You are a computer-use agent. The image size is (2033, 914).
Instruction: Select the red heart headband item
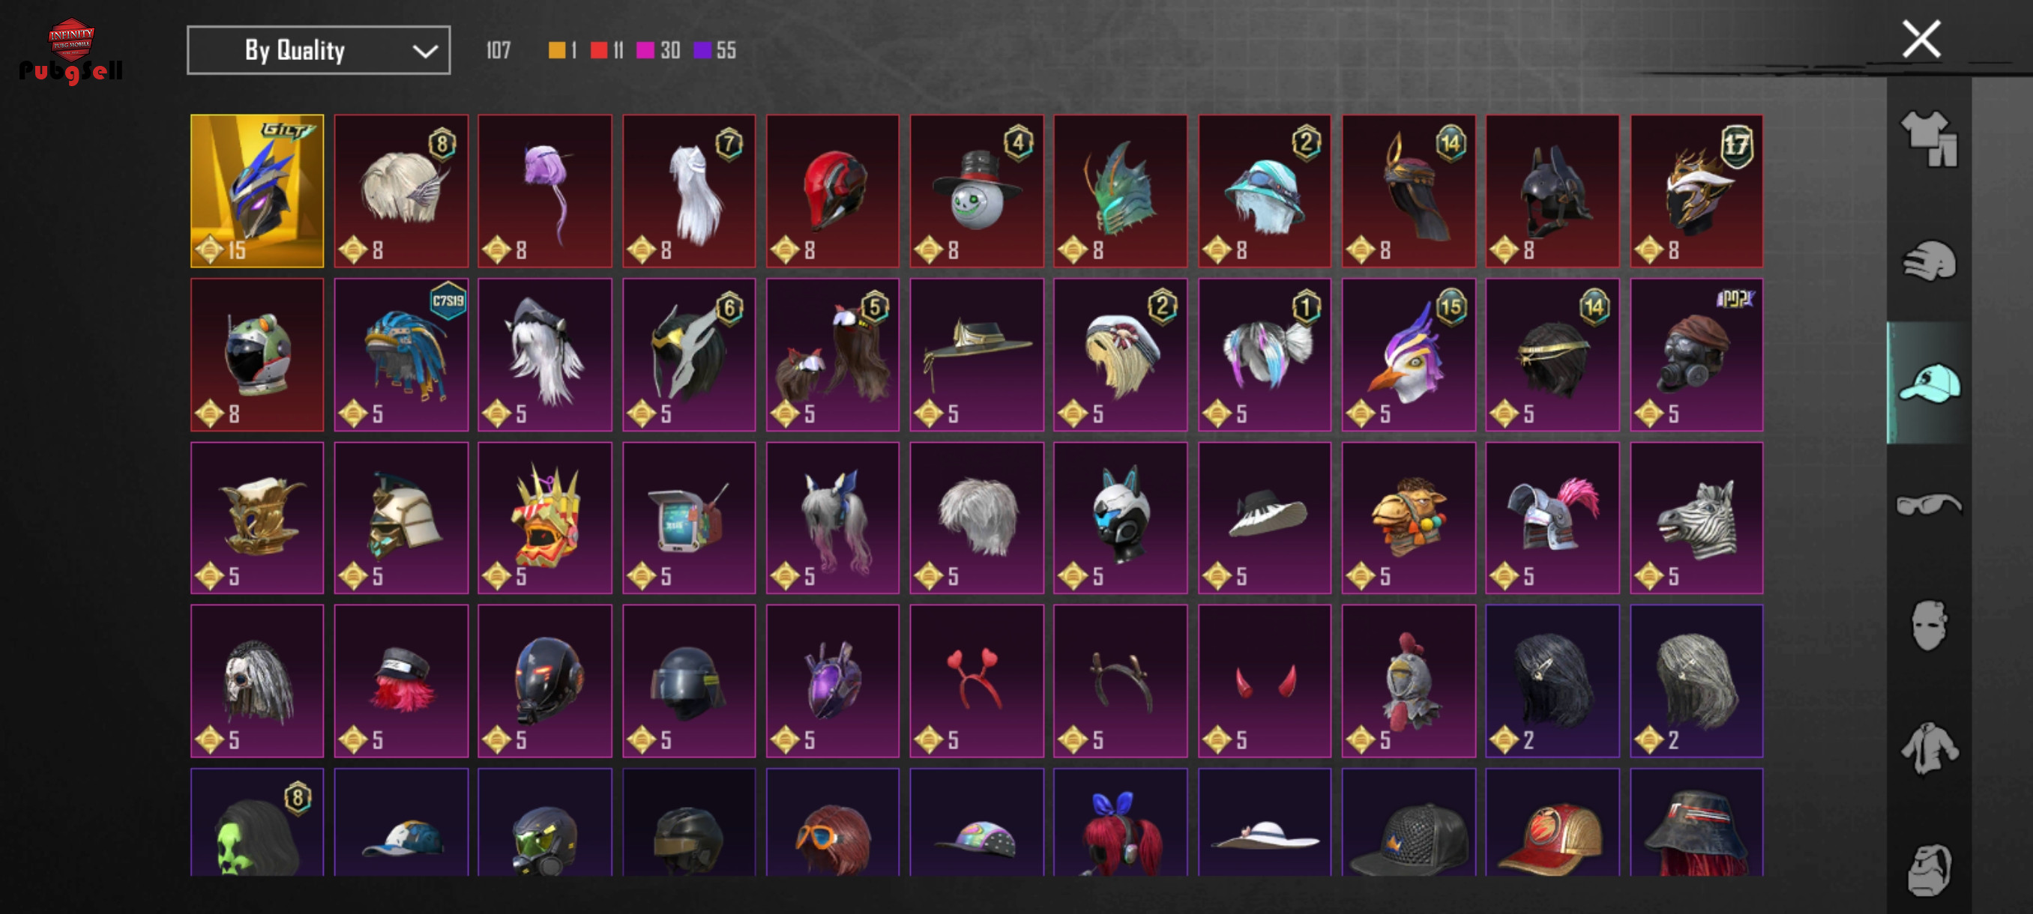976,680
